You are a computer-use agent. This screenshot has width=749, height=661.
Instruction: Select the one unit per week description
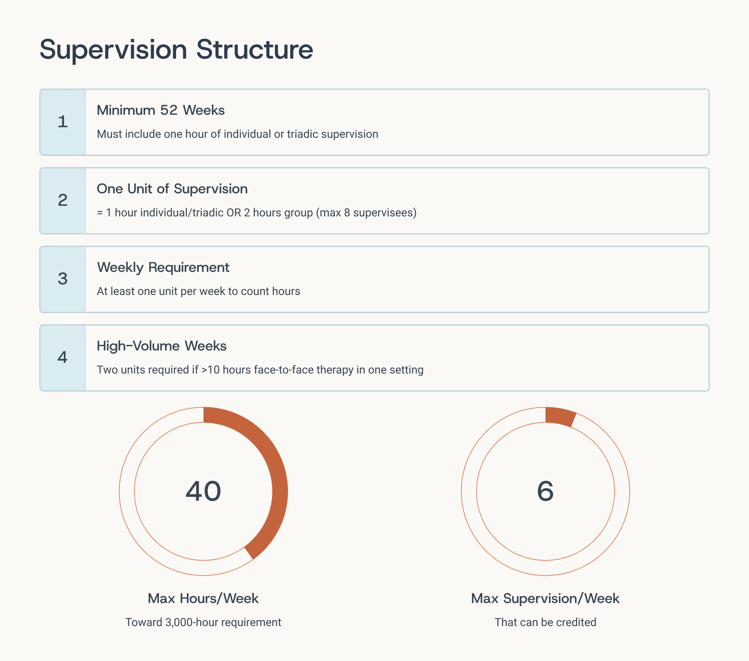[198, 291]
